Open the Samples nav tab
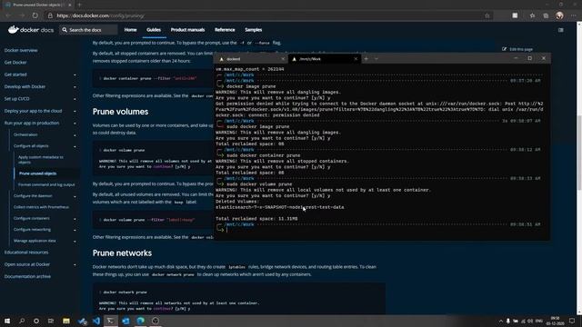The width and height of the screenshot is (582, 327). click(253, 30)
